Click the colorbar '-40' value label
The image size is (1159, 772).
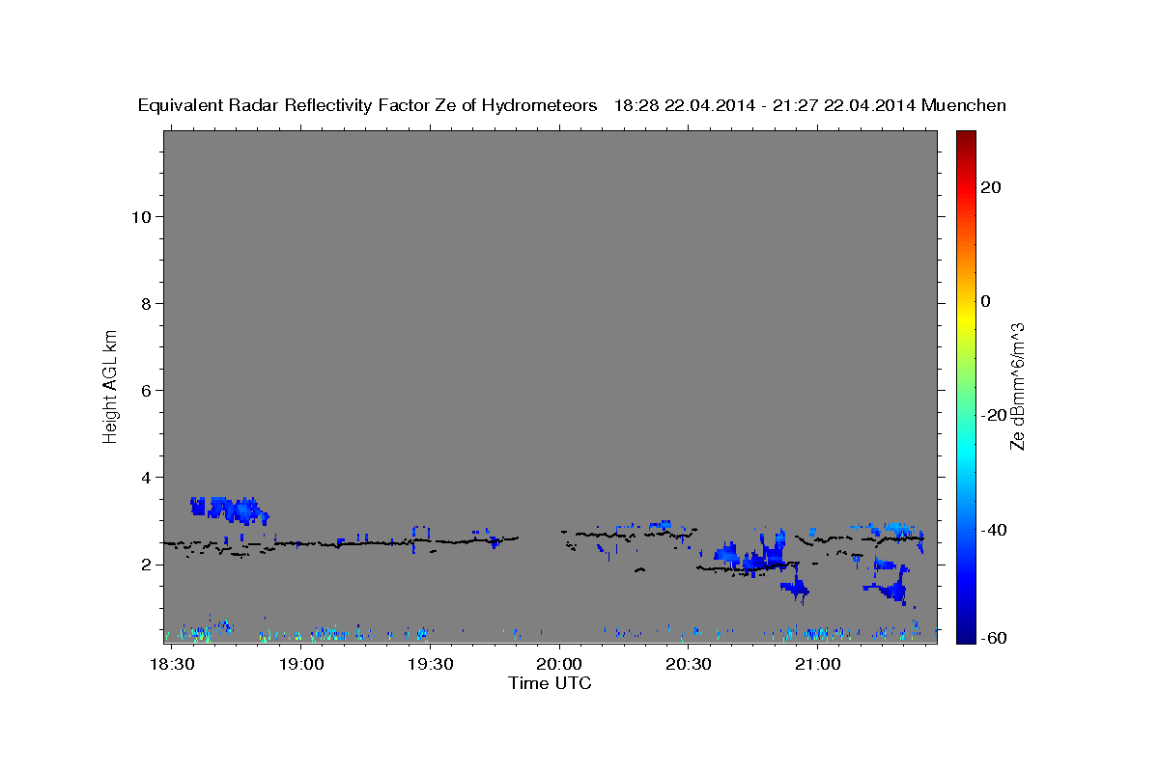pos(992,529)
